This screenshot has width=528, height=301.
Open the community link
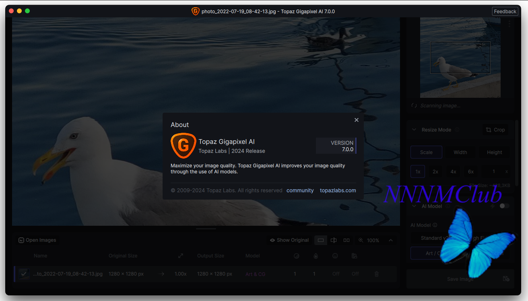tap(300, 190)
